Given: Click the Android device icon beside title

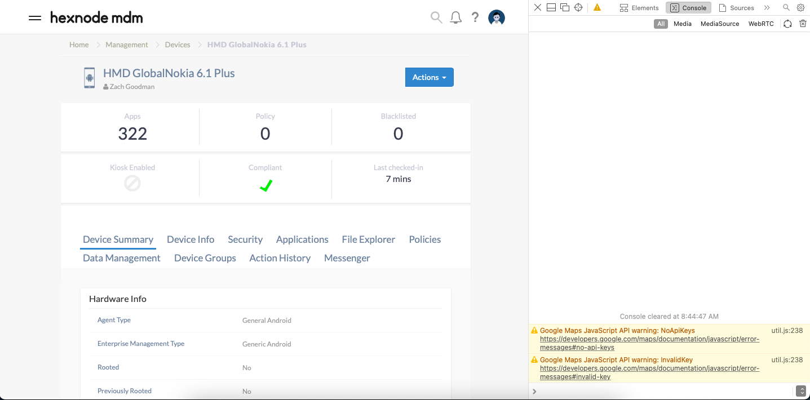Looking at the screenshot, I should (x=90, y=78).
